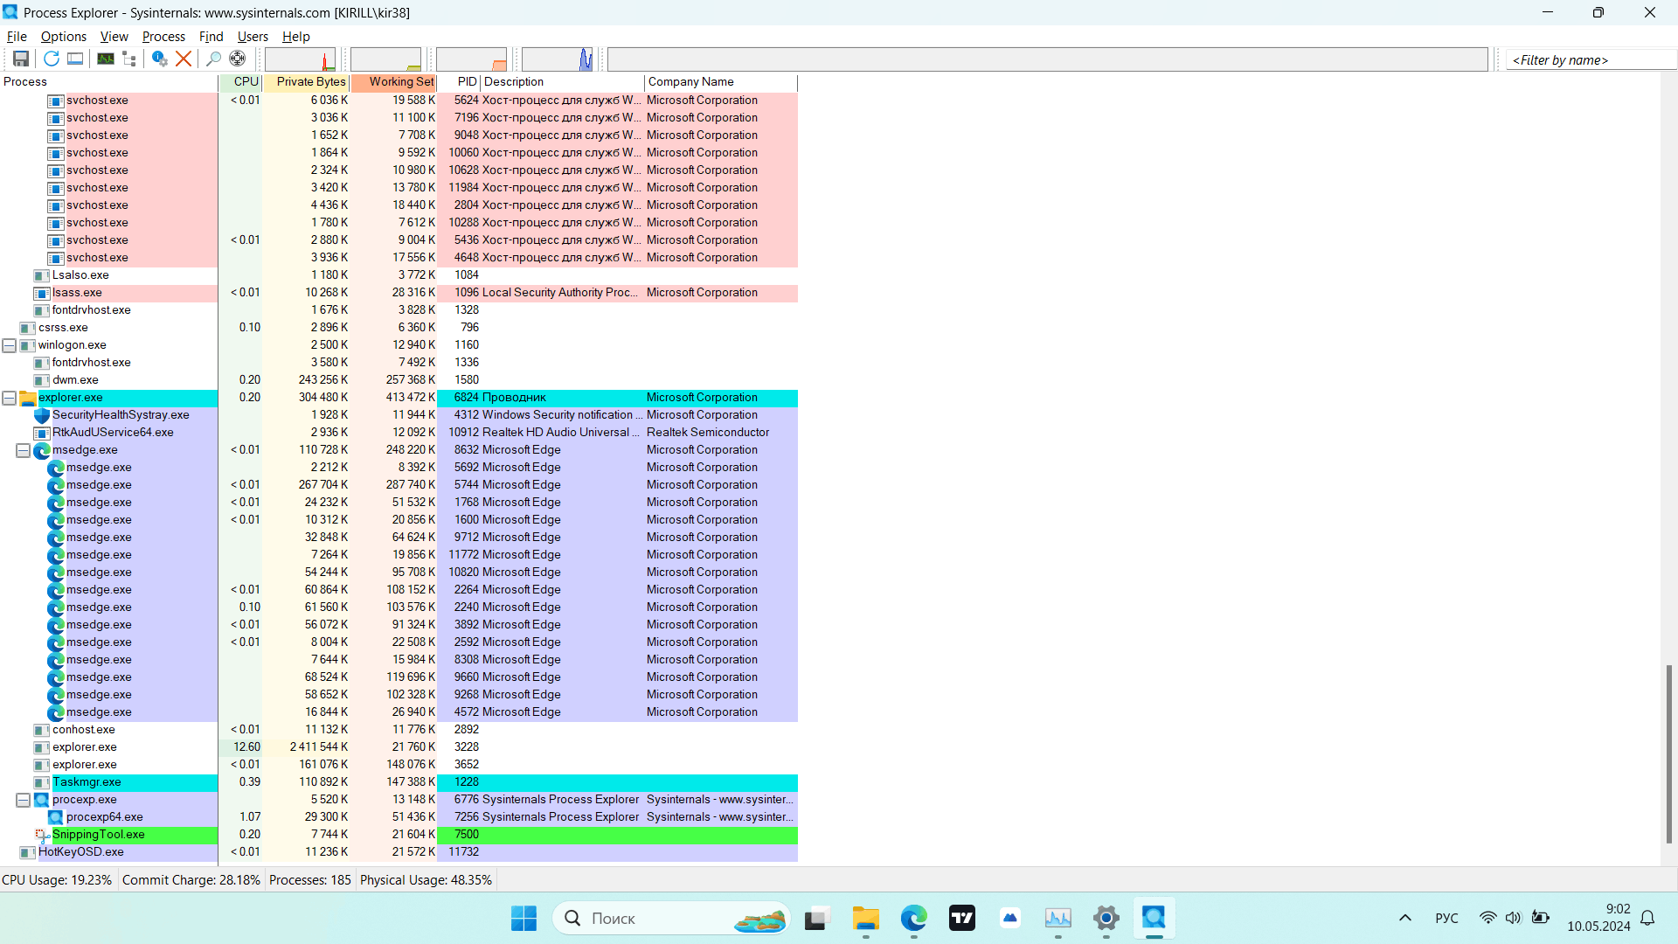Open the Find menu
This screenshot has height=944, width=1678.
point(211,37)
